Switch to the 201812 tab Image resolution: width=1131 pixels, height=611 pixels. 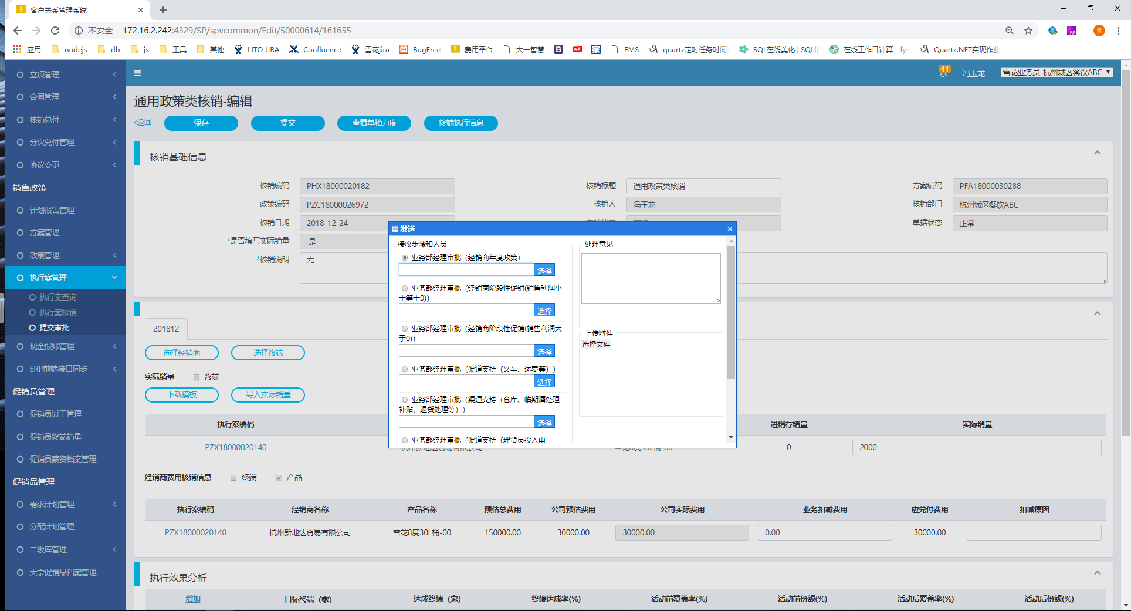(166, 329)
